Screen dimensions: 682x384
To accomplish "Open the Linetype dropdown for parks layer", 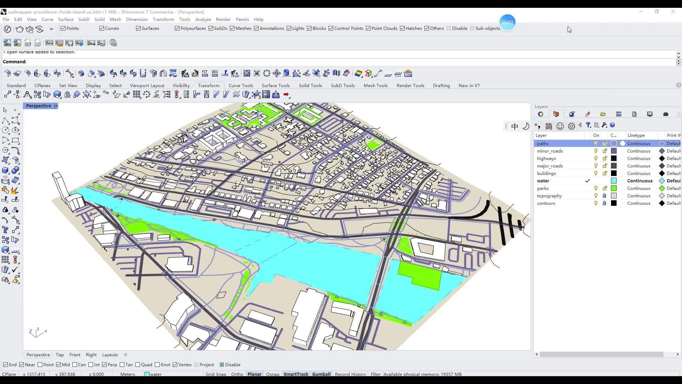I will 638,188.
